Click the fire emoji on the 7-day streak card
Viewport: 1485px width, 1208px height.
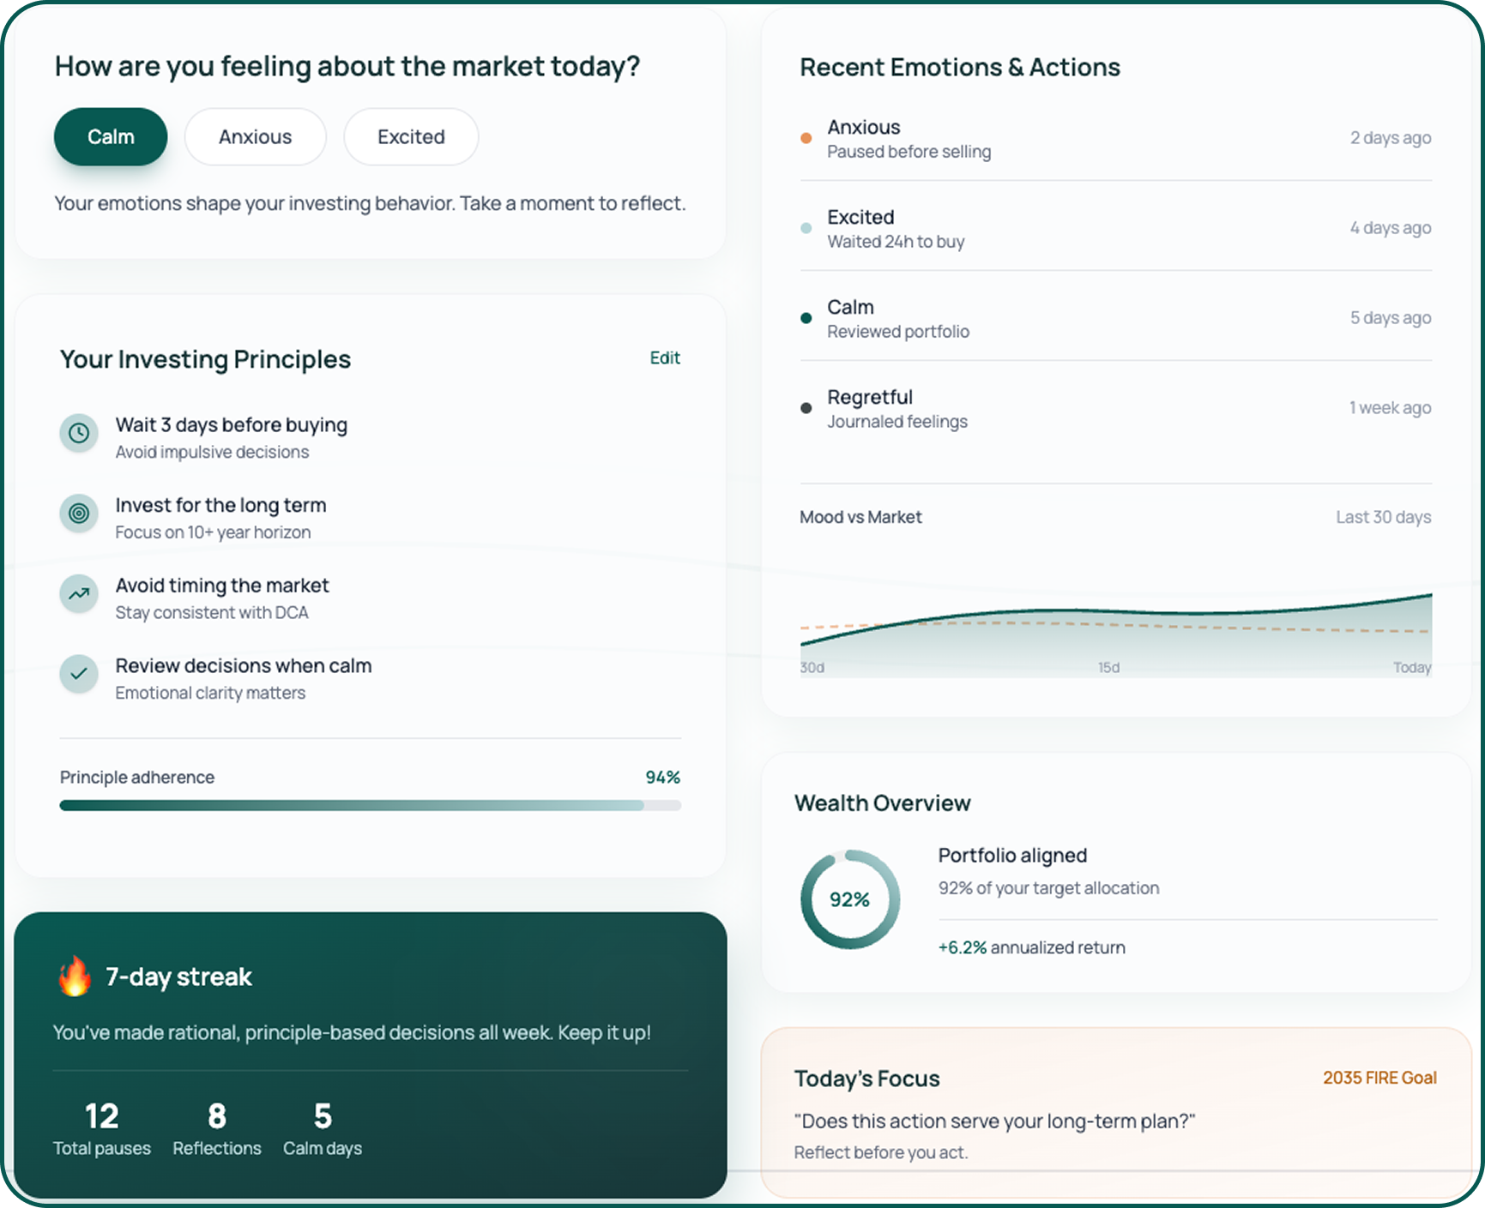click(75, 977)
